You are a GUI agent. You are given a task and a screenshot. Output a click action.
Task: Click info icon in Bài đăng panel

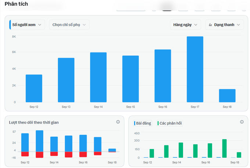pos(242,122)
